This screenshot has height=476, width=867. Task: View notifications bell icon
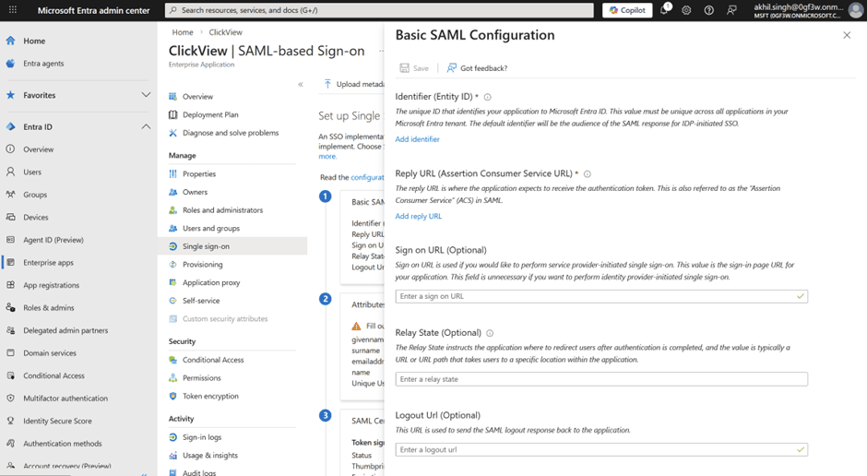(x=664, y=10)
